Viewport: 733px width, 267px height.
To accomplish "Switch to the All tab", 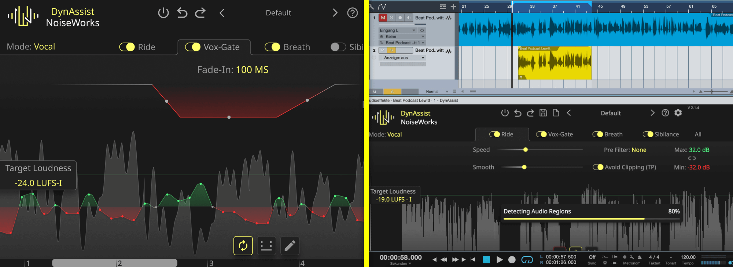I will [698, 134].
